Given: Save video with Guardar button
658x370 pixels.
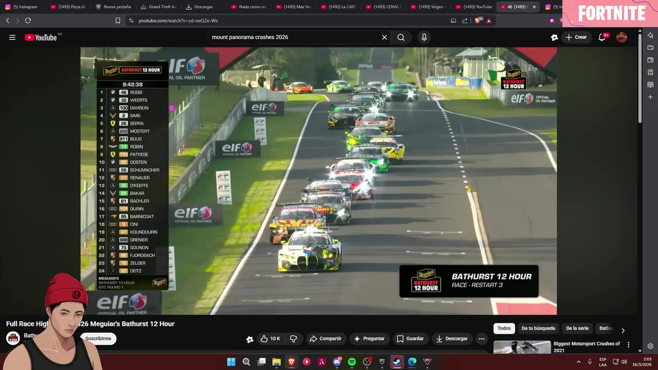Looking at the screenshot, I should tap(410, 339).
